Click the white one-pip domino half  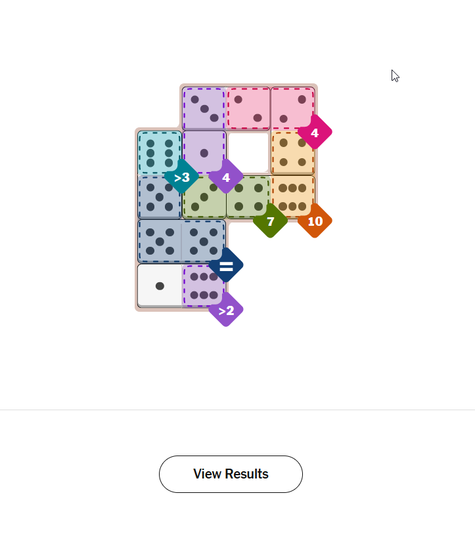tap(160, 286)
